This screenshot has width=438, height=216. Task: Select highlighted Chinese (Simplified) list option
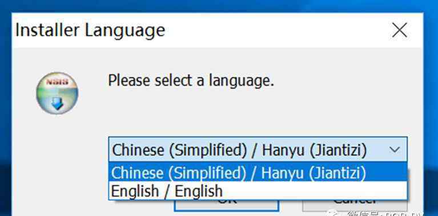(x=258, y=172)
